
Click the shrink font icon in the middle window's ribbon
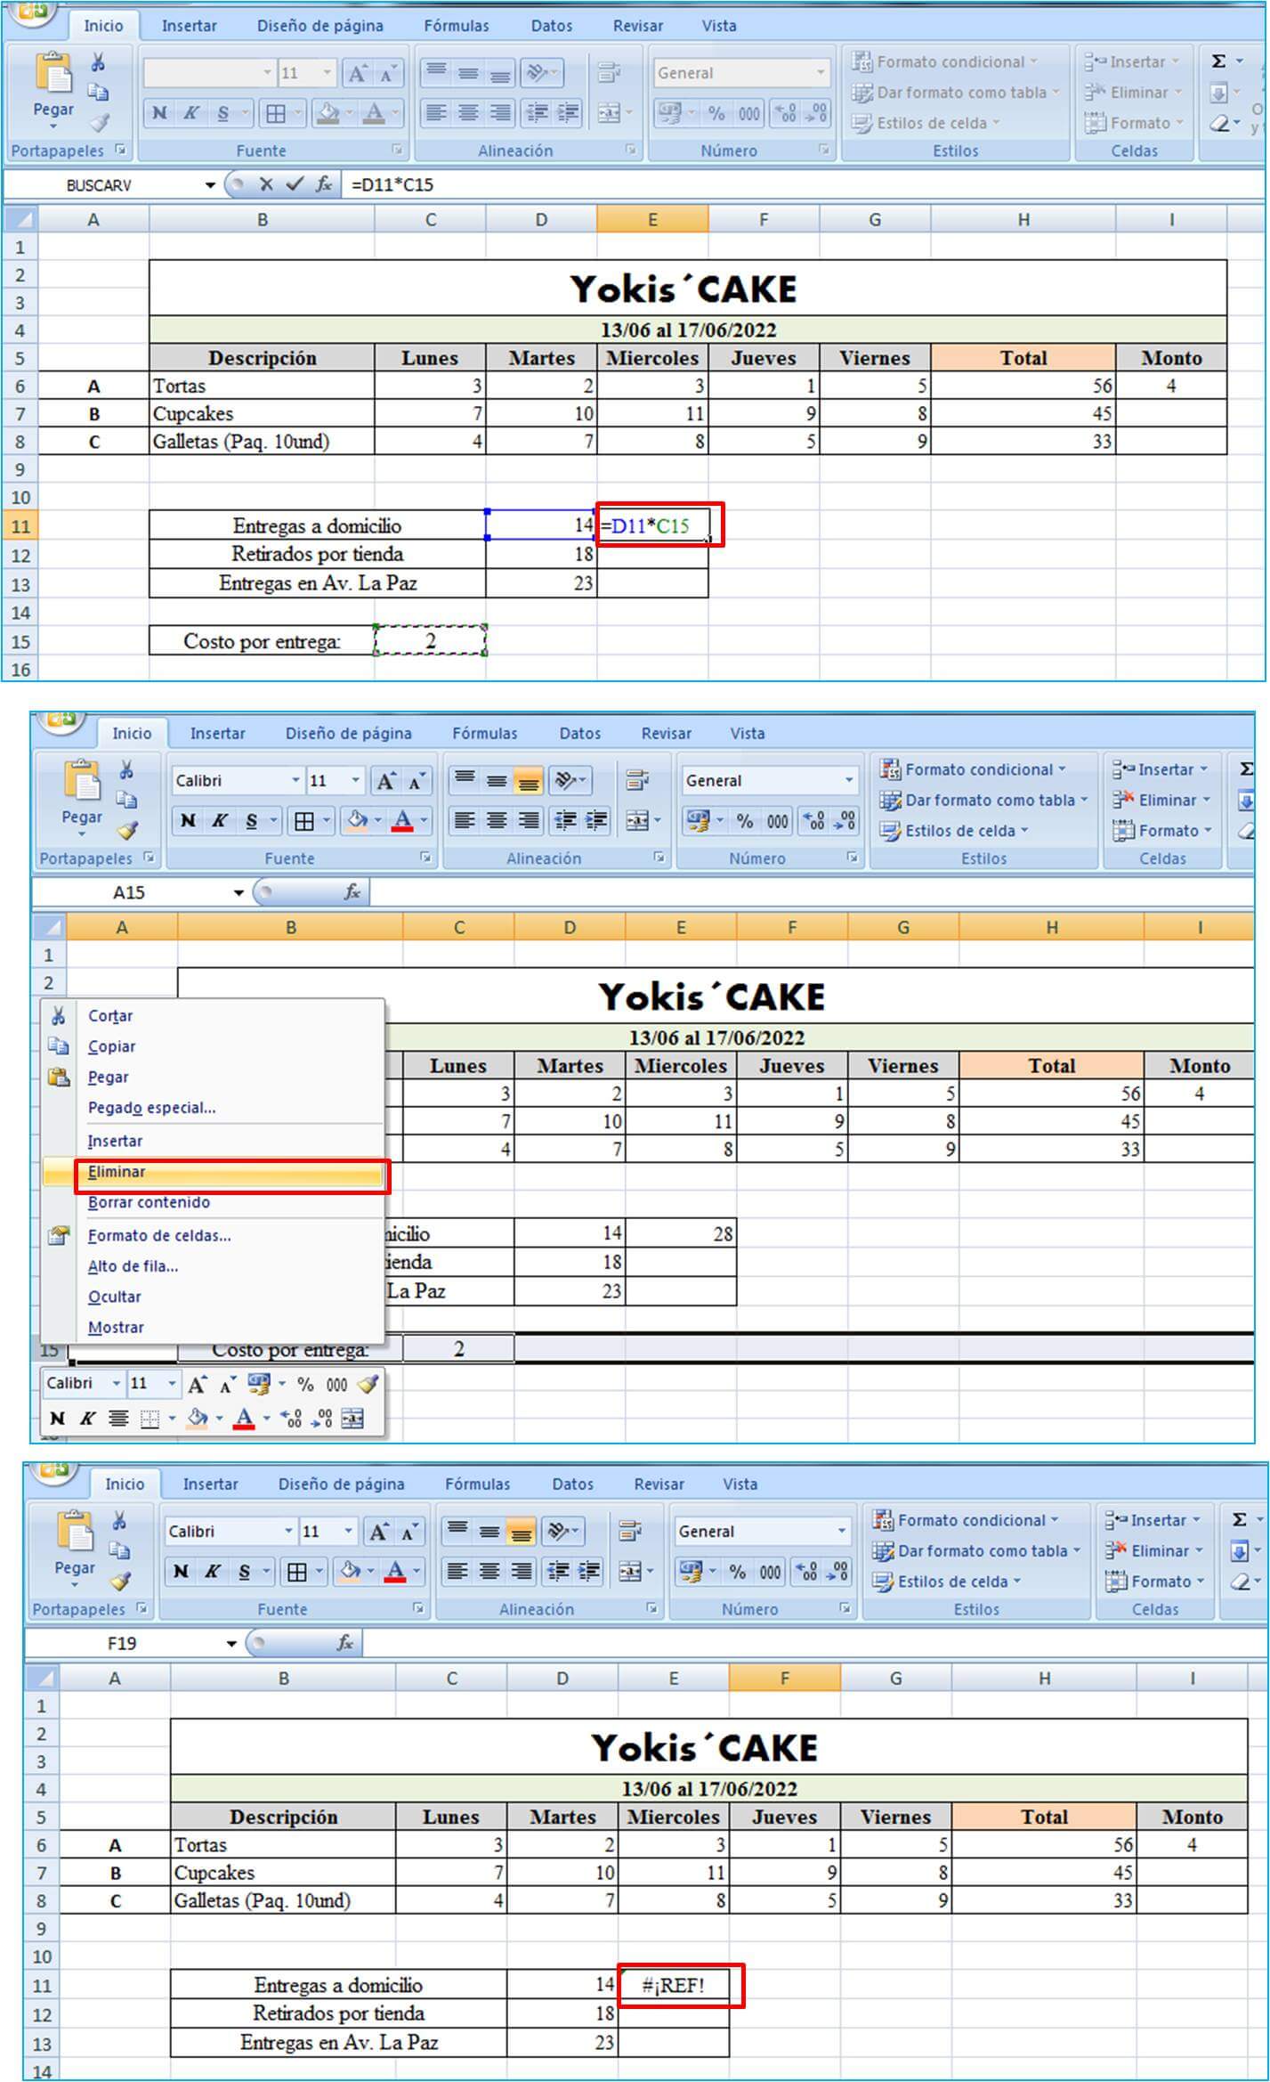(416, 781)
